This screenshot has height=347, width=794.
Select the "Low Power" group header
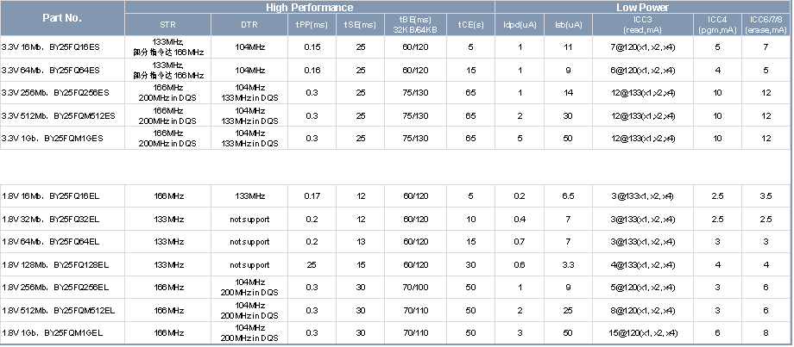tap(642, 7)
